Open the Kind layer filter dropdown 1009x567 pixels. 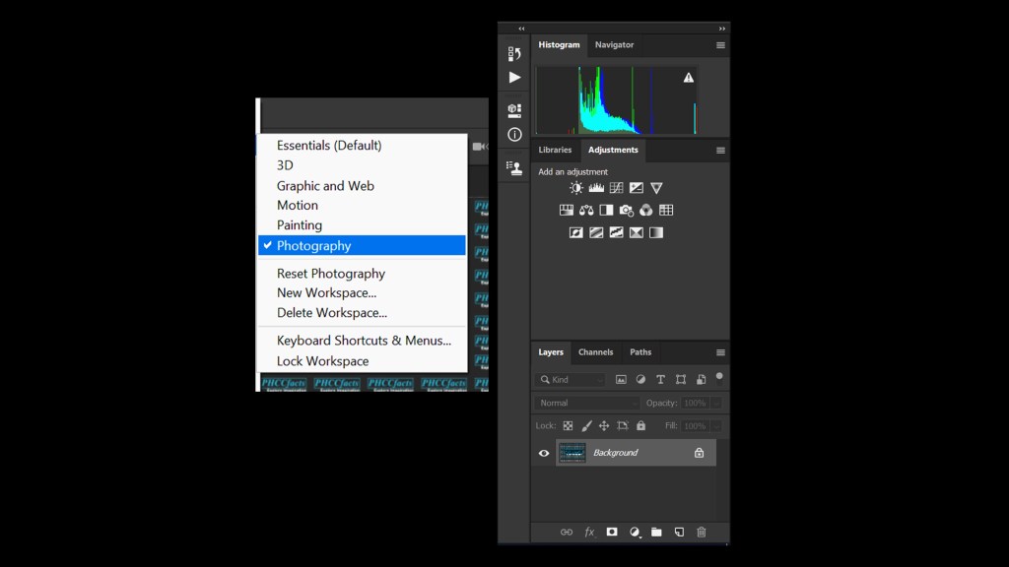click(x=572, y=379)
